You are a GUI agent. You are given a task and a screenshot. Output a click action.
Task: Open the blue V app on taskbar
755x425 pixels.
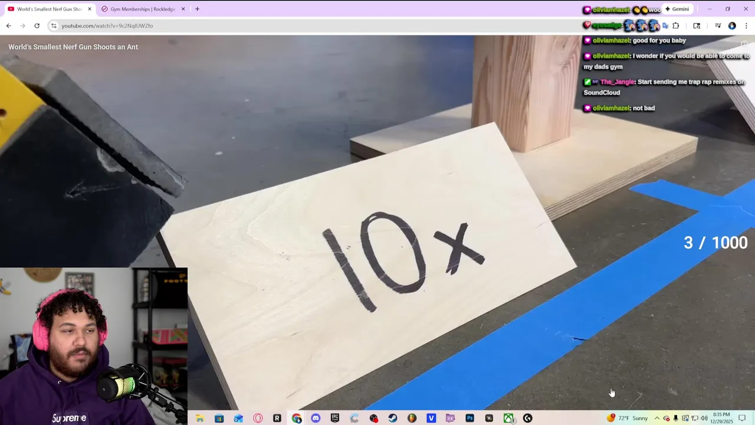pos(431,418)
